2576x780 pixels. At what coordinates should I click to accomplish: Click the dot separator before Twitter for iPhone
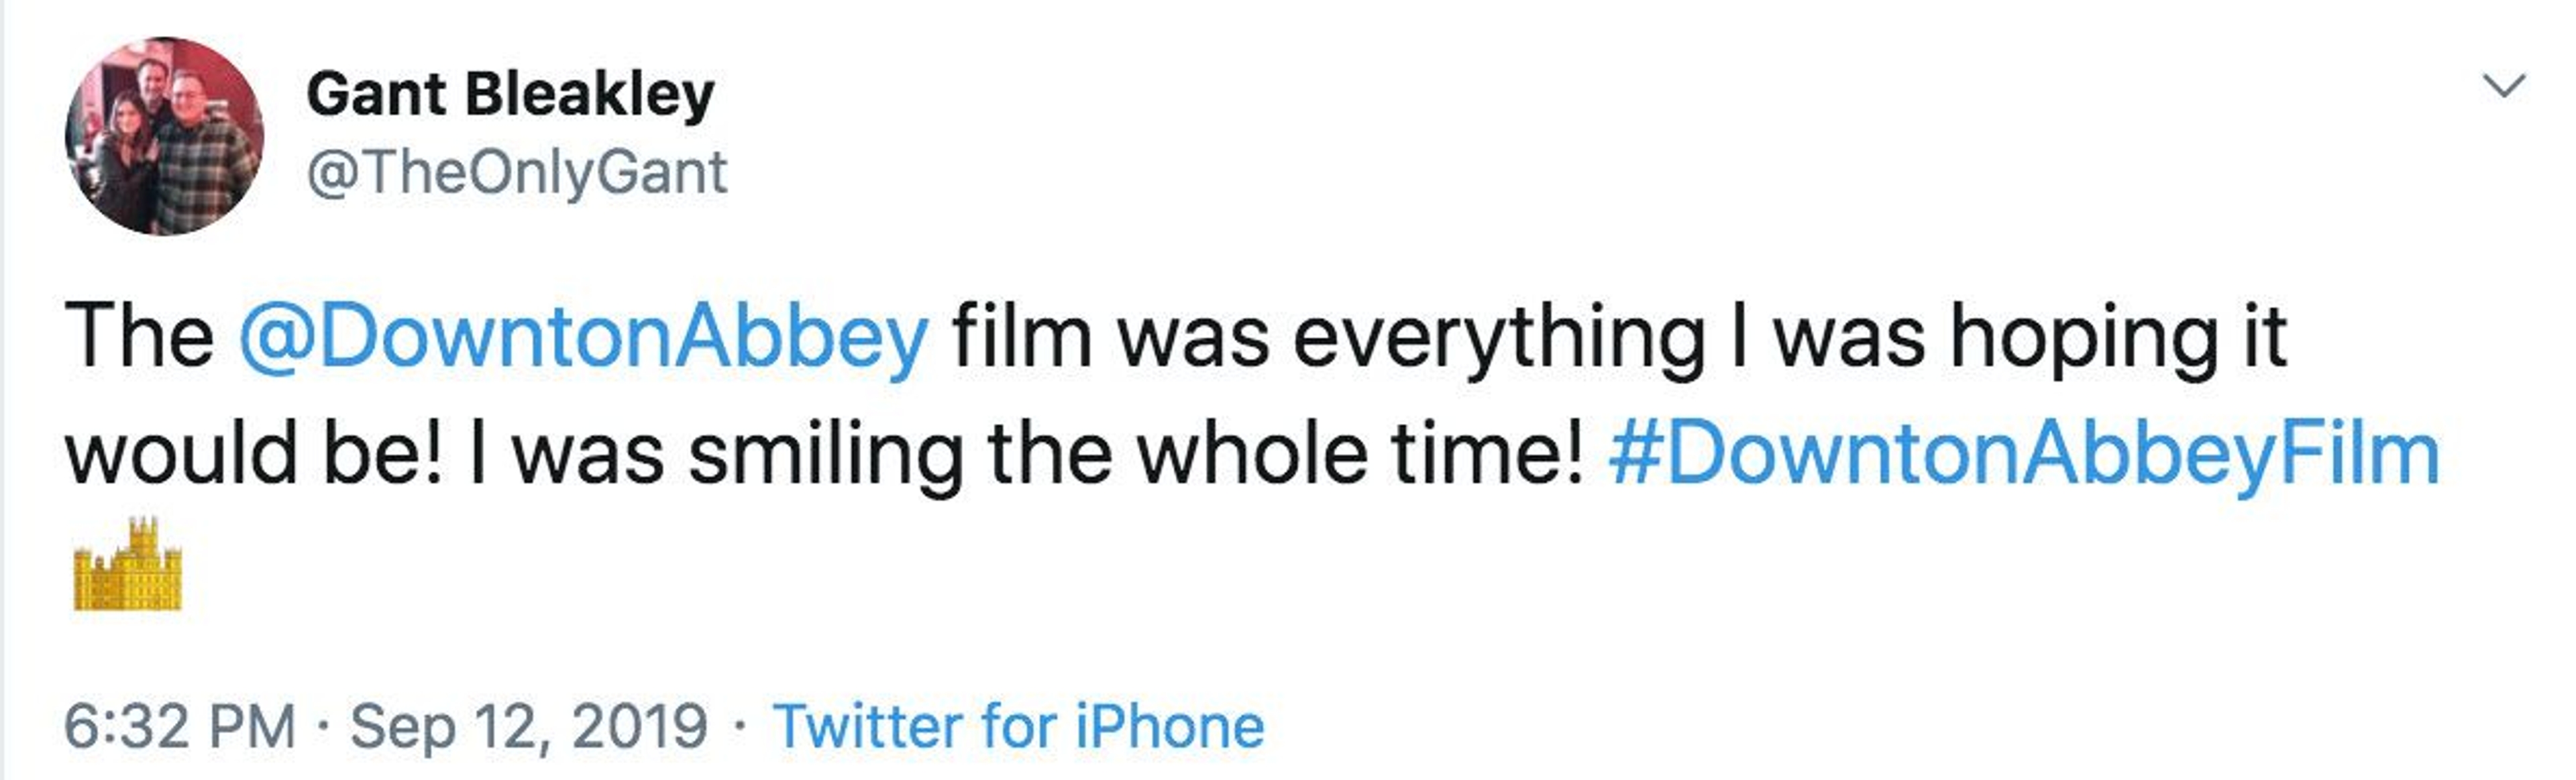point(739,725)
